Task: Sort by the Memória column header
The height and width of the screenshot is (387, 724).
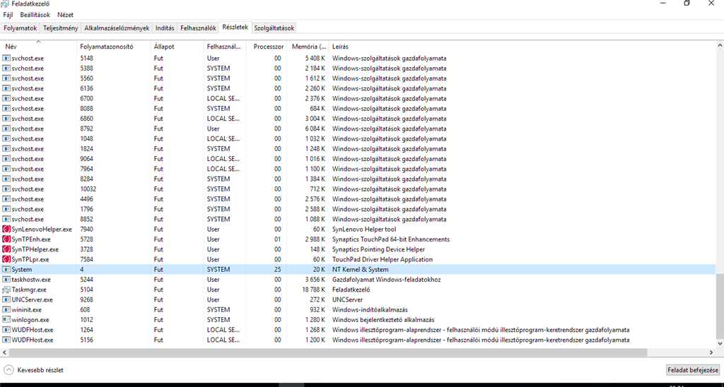Action: click(x=308, y=47)
